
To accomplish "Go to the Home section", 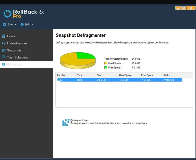I will [x=27, y=36].
